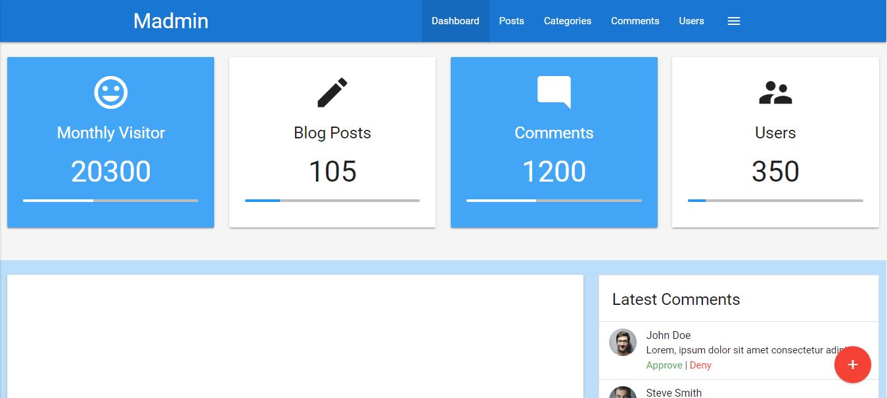Screen dimensions: 887x398
Task: Click the Latest Comments heading
Action: point(676,300)
